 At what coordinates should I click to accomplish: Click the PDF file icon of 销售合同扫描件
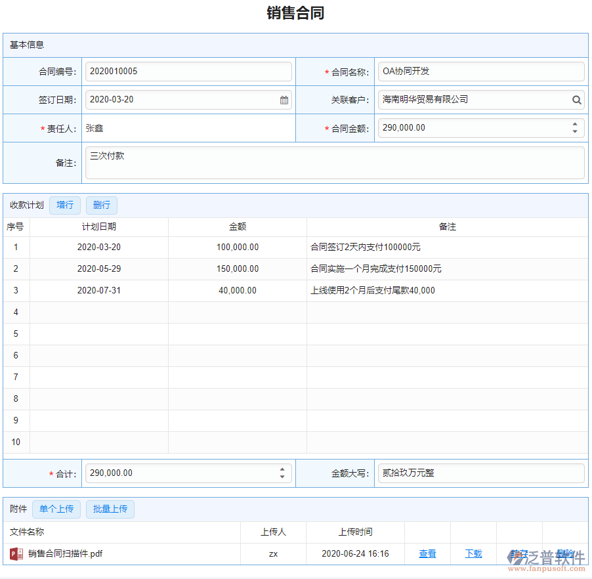click(16, 554)
